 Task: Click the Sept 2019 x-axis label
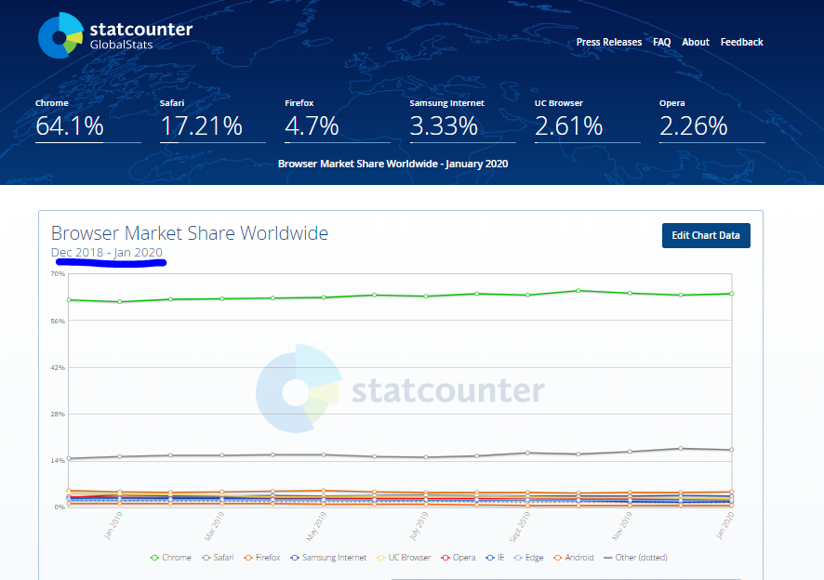pos(520,527)
